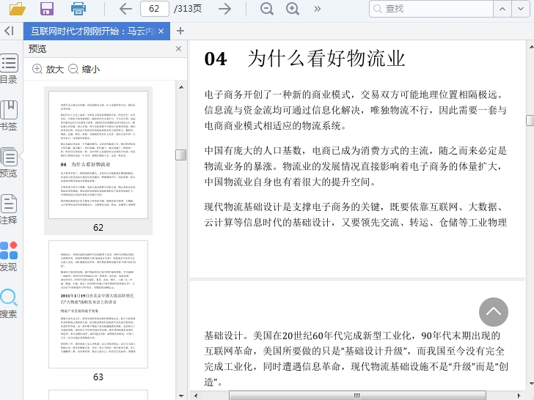
Task: Click the horizontal scrollbar handle
Action: click(x=357, y=396)
